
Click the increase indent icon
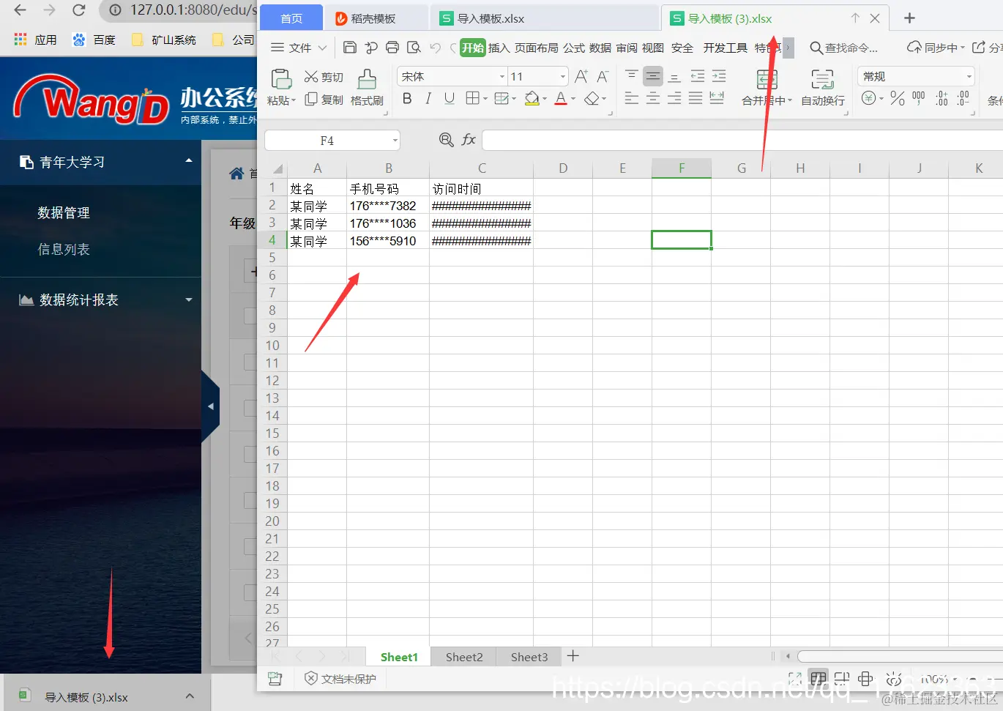tap(719, 76)
